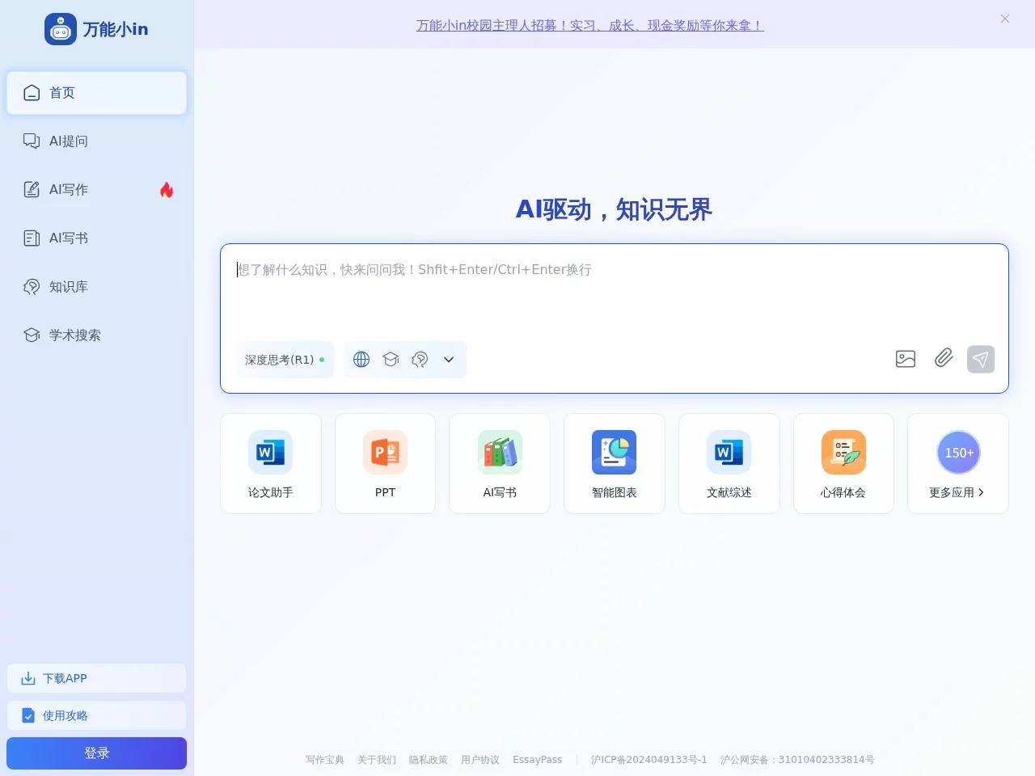Click the send message icon

point(981,359)
